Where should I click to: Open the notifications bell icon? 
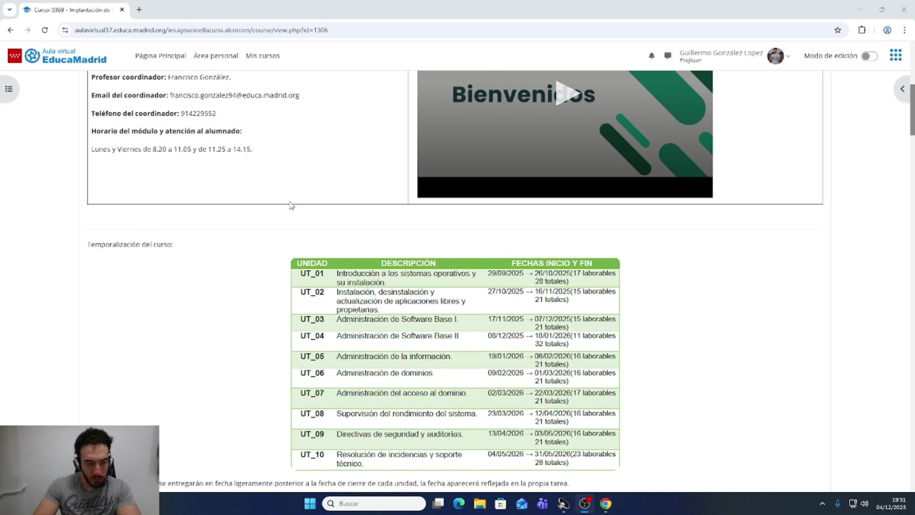tap(651, 56)
